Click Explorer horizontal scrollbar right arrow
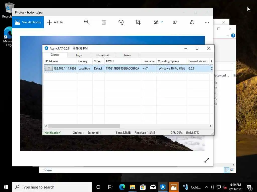The image size is (257, 192). (x=234, y=165)
